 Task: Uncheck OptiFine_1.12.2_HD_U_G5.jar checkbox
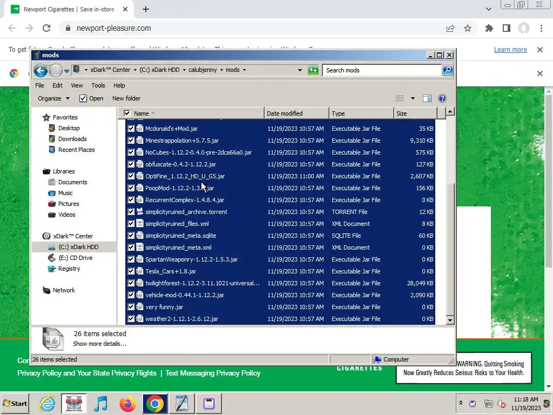point(131,176)
